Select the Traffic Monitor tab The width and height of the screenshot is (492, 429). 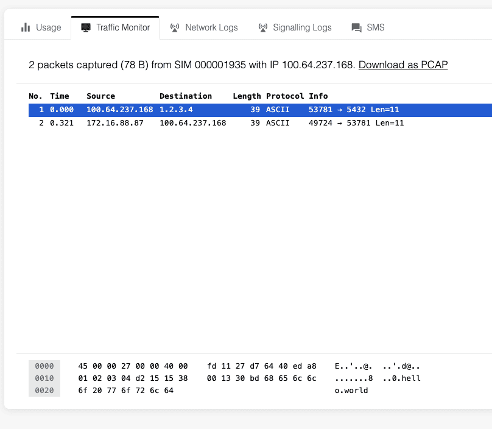[115, 27]
